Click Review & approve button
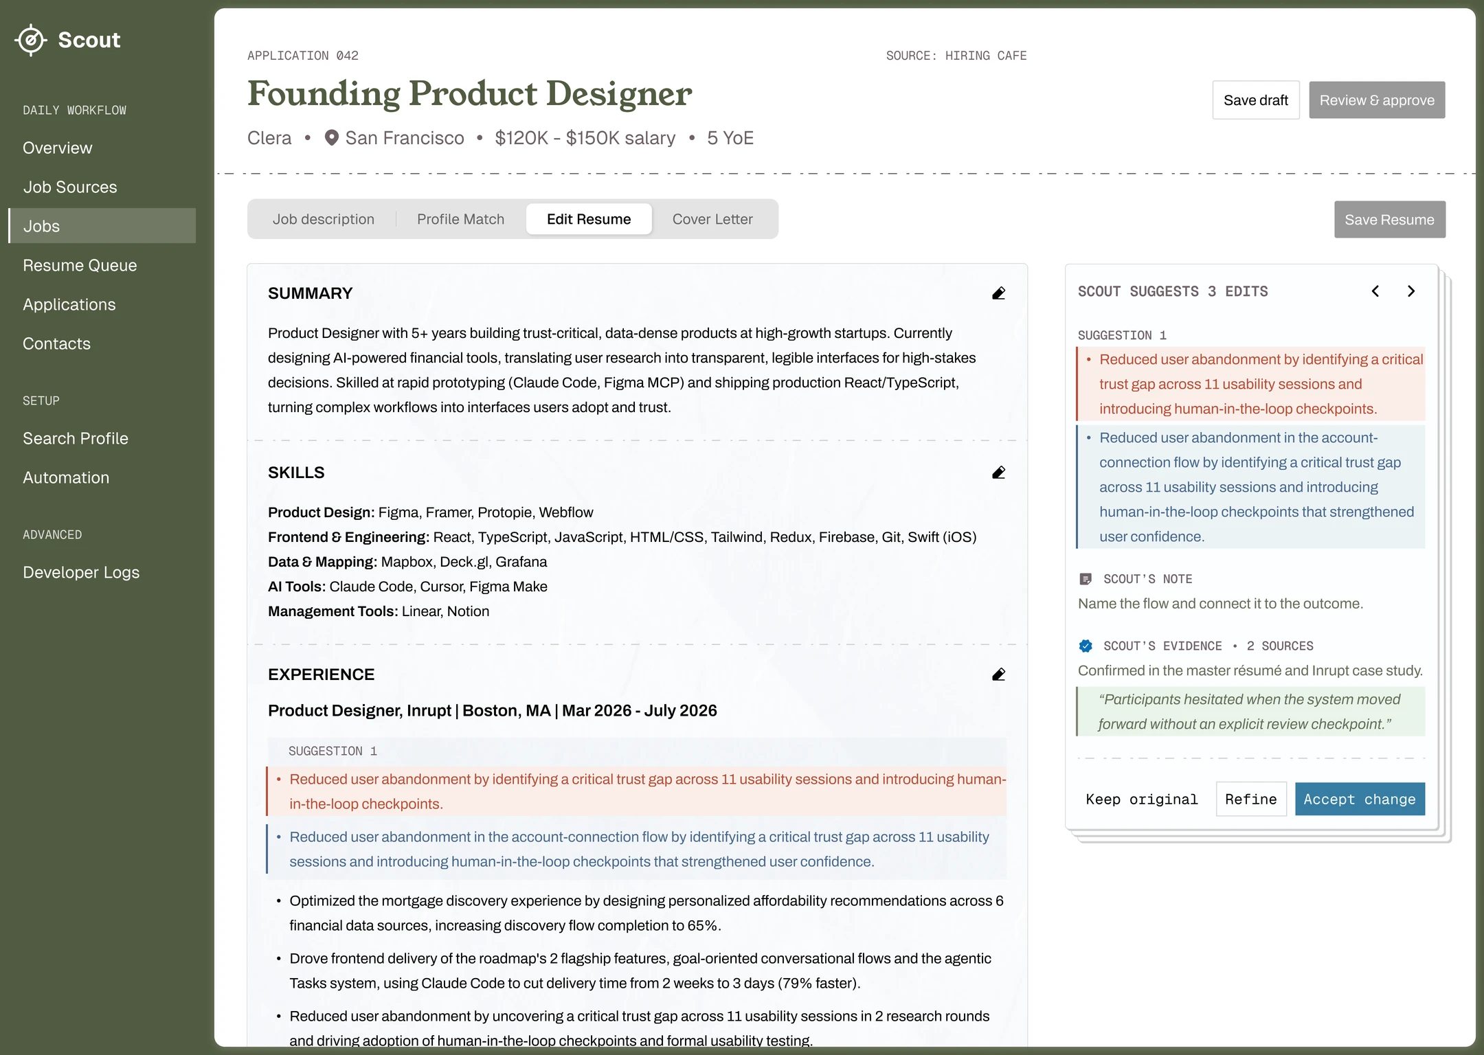1484x1055 pixels. click(x=1377, y=100)
